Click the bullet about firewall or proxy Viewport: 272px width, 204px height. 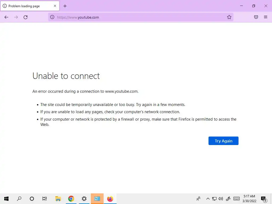[138, 122]
